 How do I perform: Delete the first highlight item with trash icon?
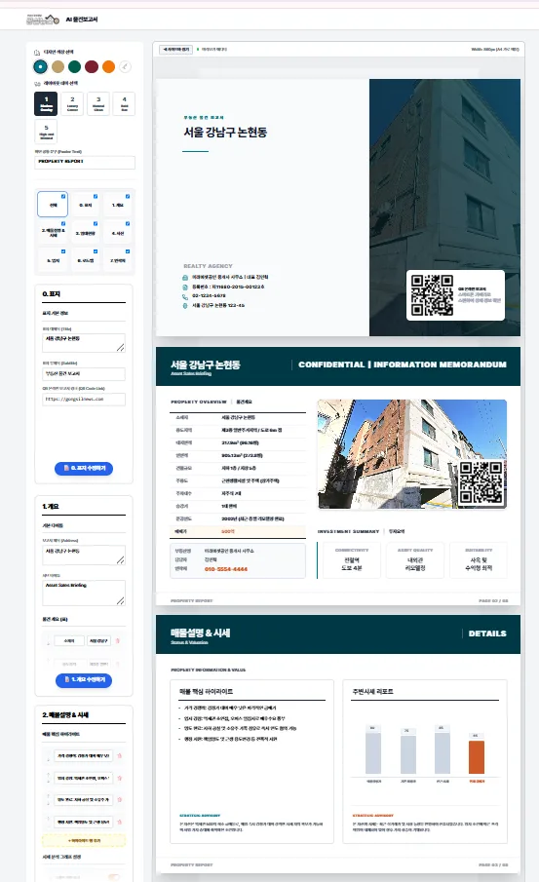(119, 756)
